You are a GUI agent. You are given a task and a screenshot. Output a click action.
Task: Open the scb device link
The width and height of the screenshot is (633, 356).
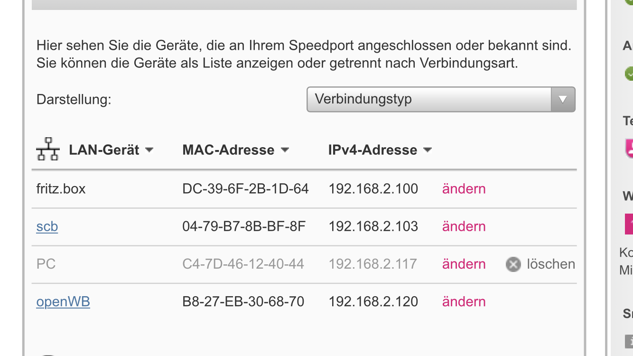pos(47,226)
